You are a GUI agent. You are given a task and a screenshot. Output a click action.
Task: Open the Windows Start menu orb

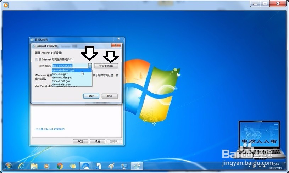point(9,166)
